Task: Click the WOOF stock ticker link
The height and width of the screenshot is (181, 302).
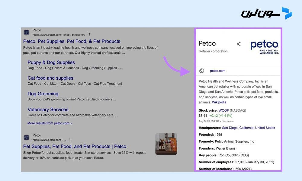Action: pyautogui.click(x=223, y=110)
